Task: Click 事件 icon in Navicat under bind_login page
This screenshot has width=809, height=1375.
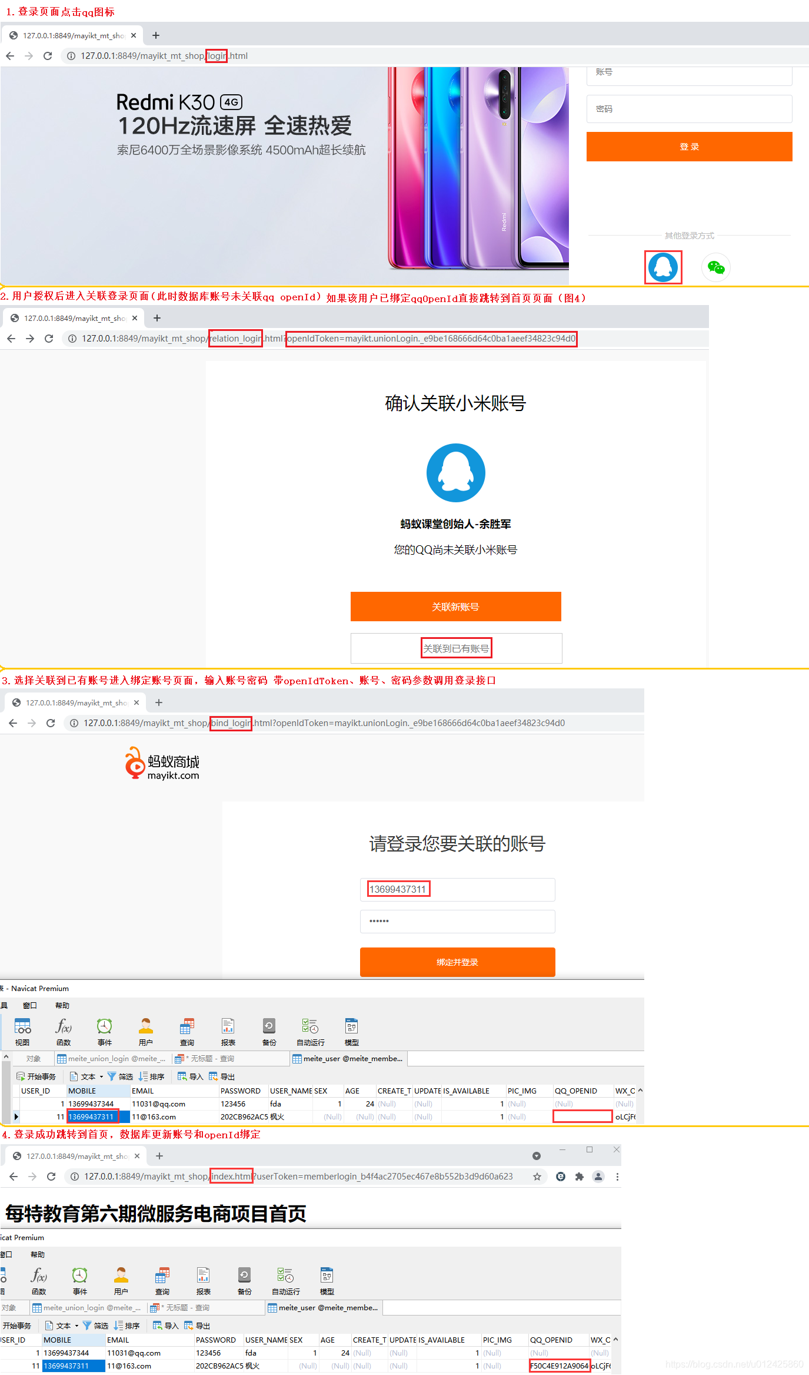Action: [x=105, y=1032]
